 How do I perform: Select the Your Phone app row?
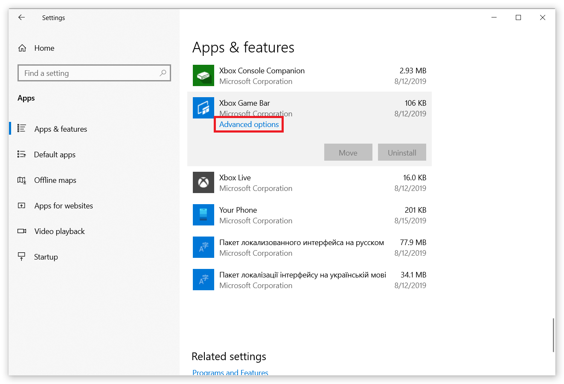point(309,215)
